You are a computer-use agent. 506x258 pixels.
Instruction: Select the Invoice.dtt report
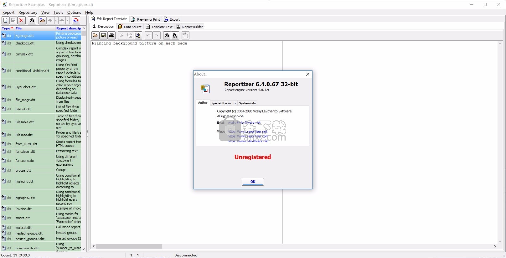point(41,209)
